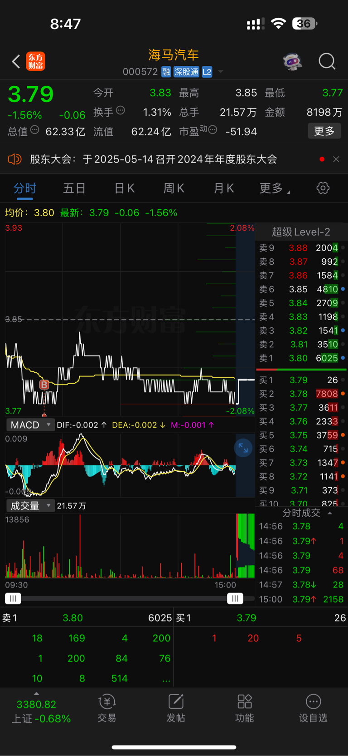This screenshot has height=756, width=348.
Task: Tap the battery indicator
Action: coord(304,24)
